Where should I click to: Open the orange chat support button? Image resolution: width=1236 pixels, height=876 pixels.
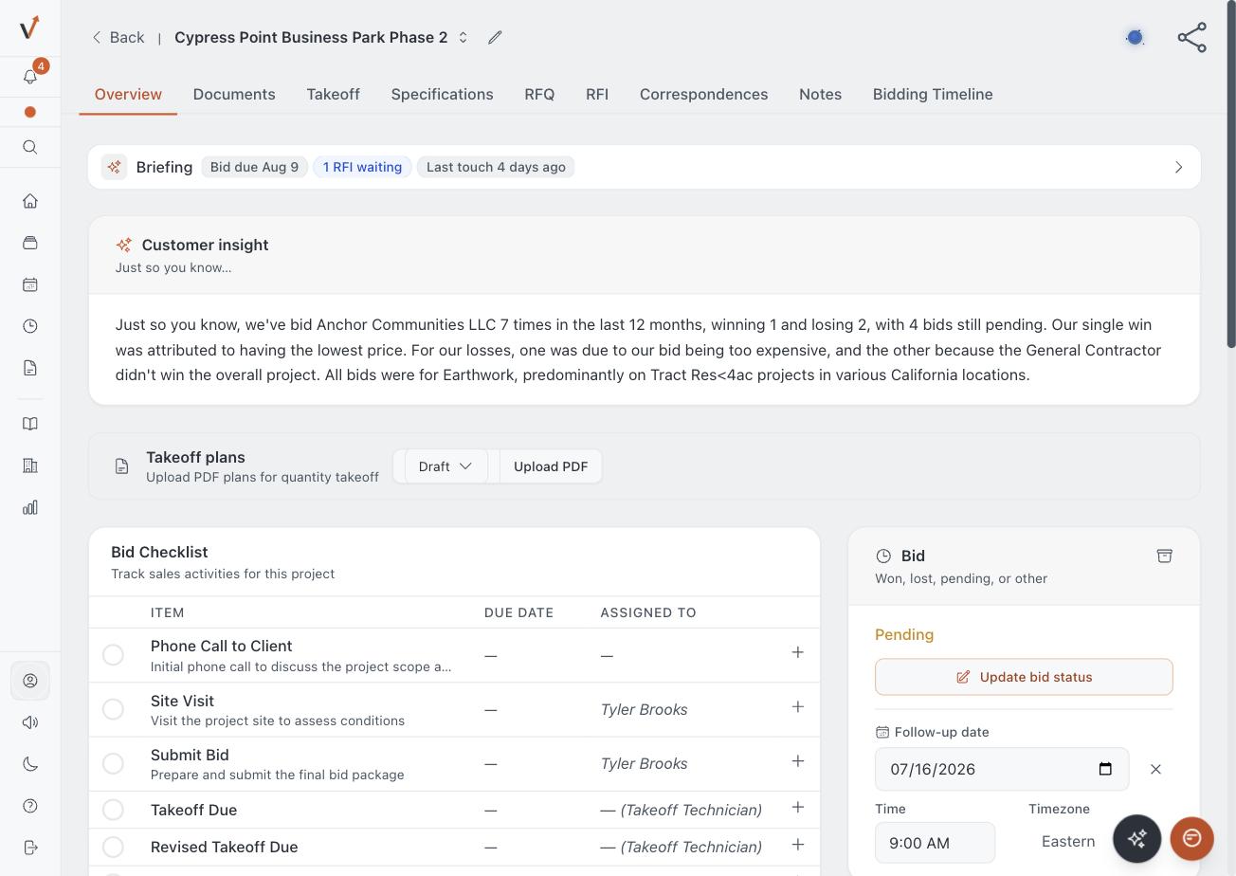tap(1192, 838)
